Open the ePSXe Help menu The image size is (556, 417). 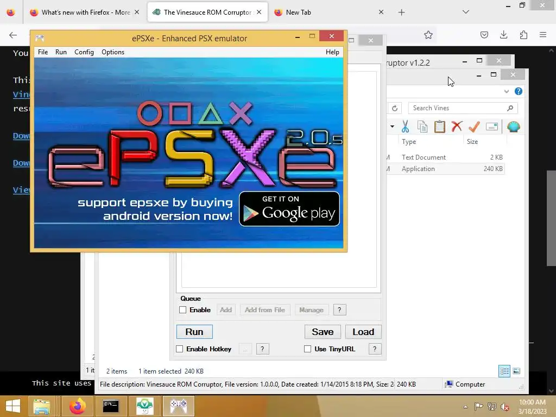pyautogui.click(x=332, y=52)
